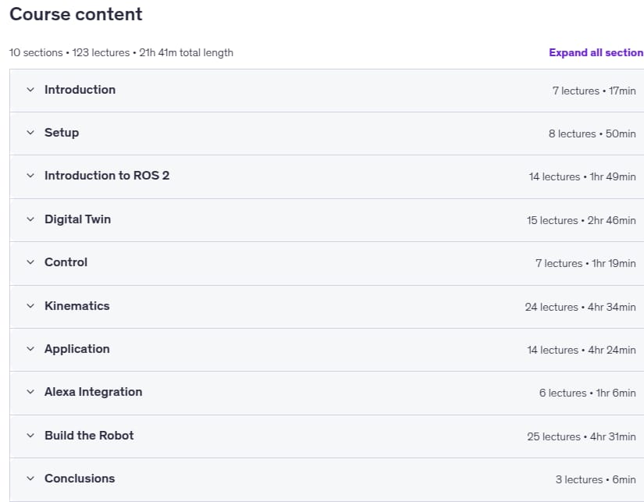Screen dimensions: 644x502
Task: Open the Setup section title
Action: click(62, 133)
